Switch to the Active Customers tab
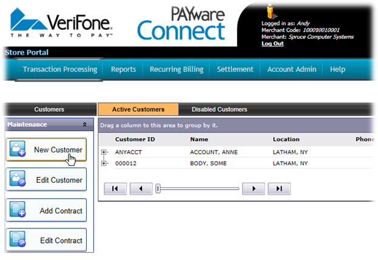The image size is (378, 260). pos(138,109)
